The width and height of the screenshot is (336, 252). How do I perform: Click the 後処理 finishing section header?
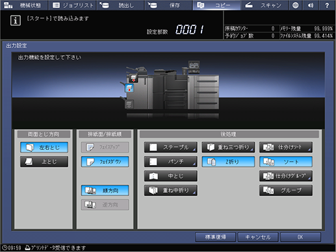229,134
